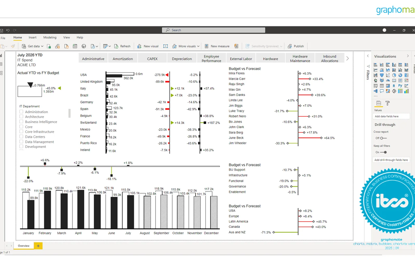Select the table visualization icon
This screenshot has height=259, width=415.
pyautogui.click(x=382, y=86)
